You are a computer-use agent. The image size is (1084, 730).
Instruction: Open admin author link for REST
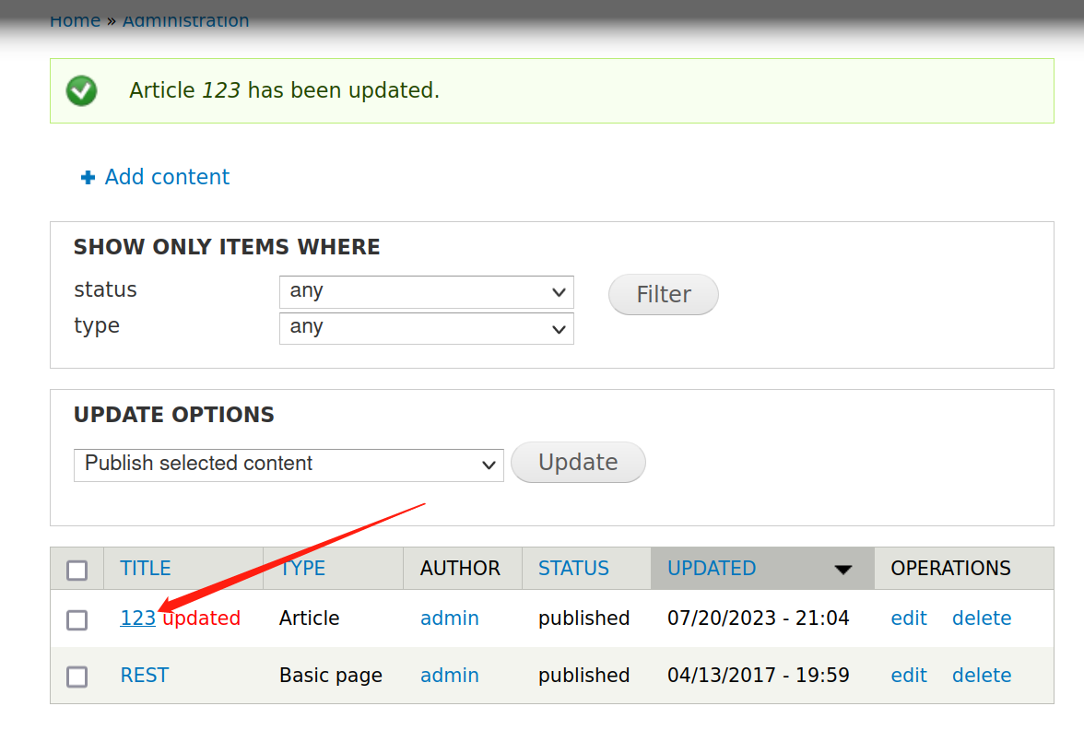click(x=449, y=676)
